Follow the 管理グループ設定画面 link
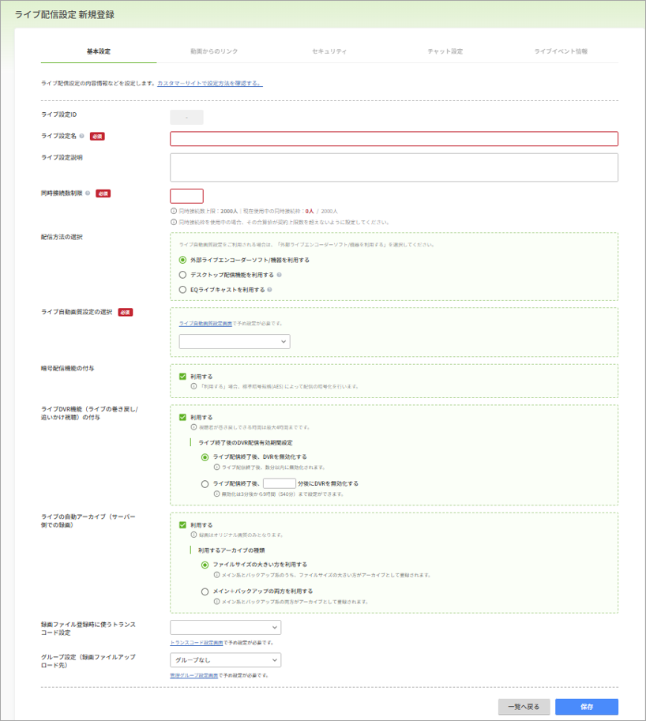 (194, 675)
